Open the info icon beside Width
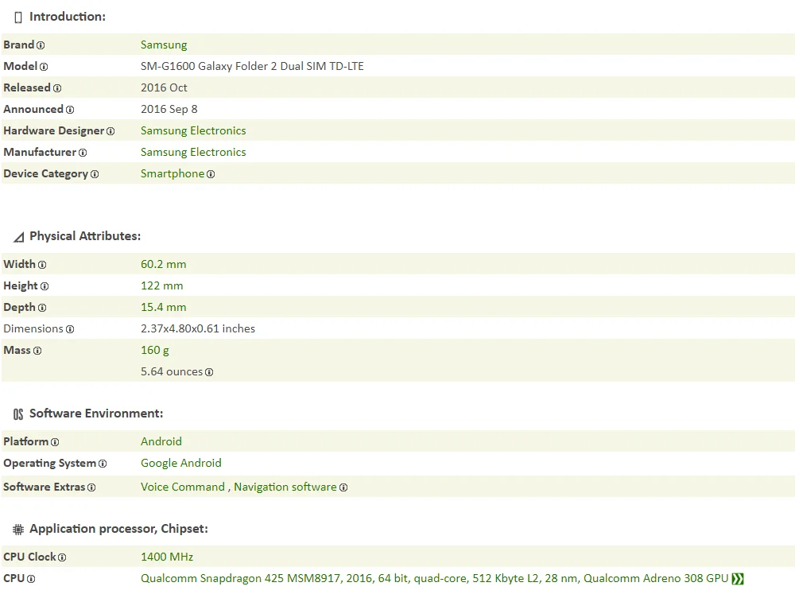The width and height of the screenshot is (795, 598). point(42,265)
